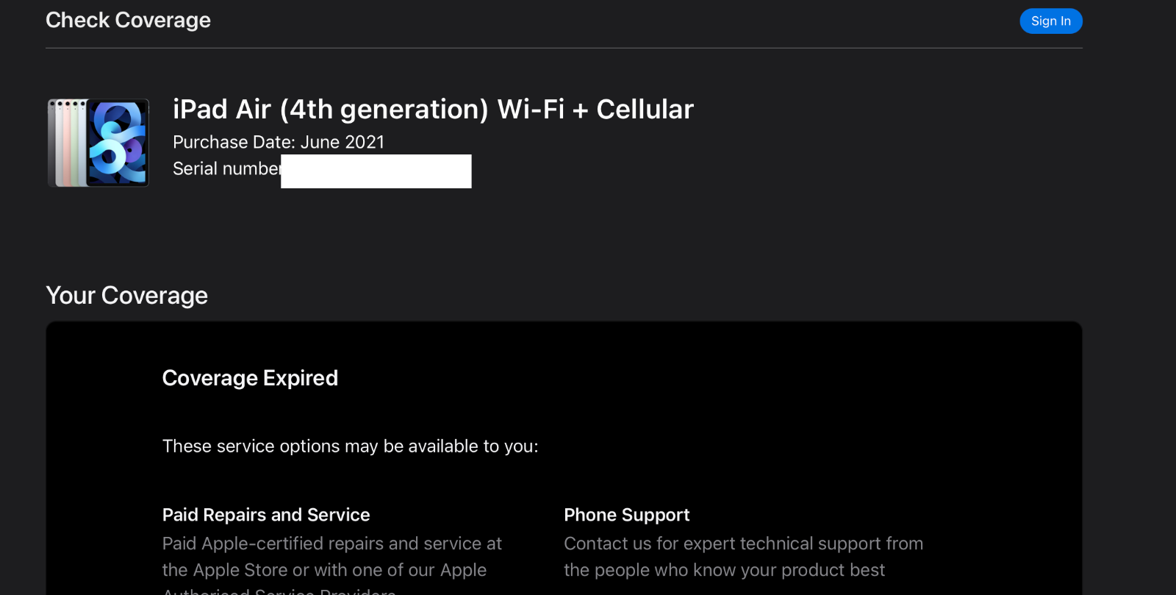Image resolution: width=1176 pixels, height=595 pixels.
Task: Select the Coverage Expired status heading
Action: (x=250, y=378)
